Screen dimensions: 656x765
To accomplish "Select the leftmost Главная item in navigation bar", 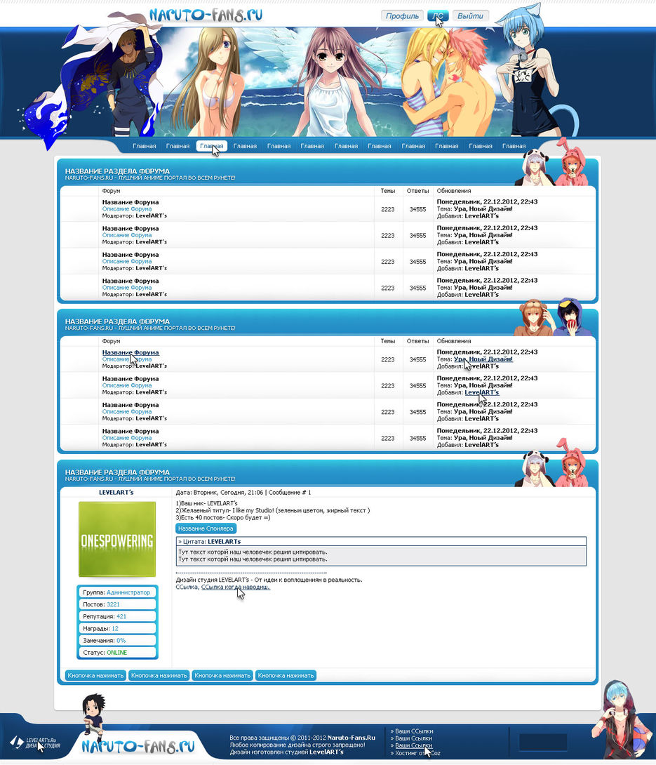I will 145,146.
